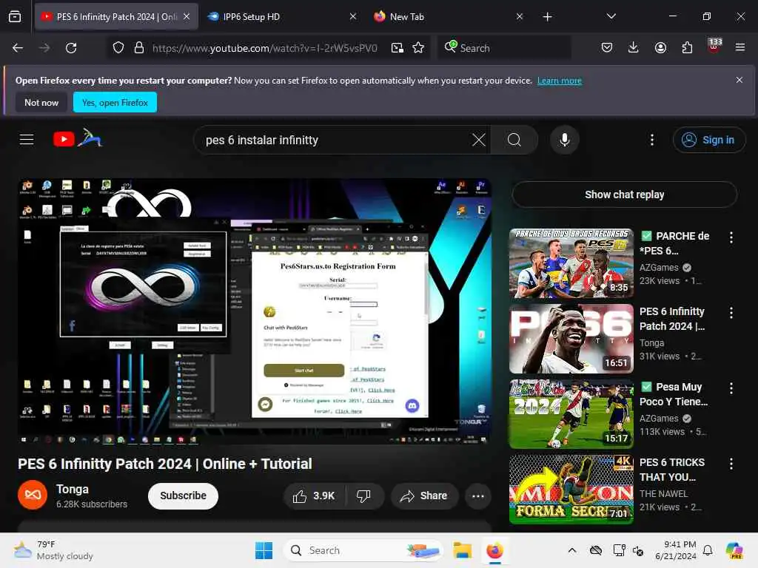
Task: Clear YouTube search text with X
Action: [x=479, y=140]
